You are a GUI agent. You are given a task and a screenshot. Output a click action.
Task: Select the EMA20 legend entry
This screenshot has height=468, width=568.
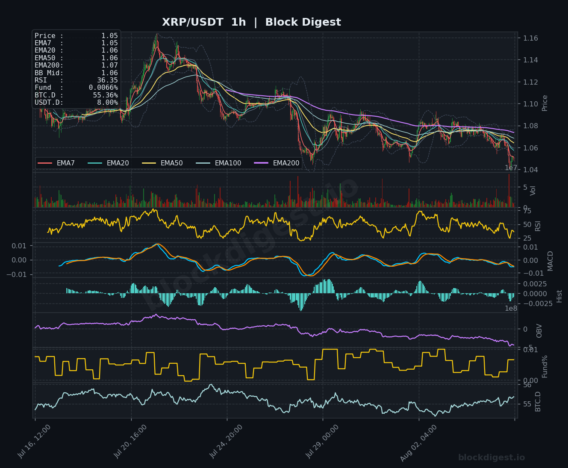tap(108, 163)
